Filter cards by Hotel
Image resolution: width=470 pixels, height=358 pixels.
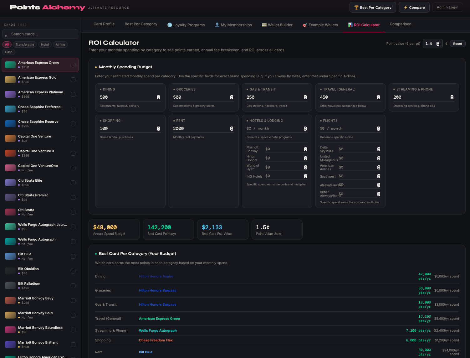coord(45,44)
